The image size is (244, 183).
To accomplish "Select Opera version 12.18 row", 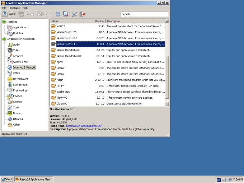I will 108,74.
